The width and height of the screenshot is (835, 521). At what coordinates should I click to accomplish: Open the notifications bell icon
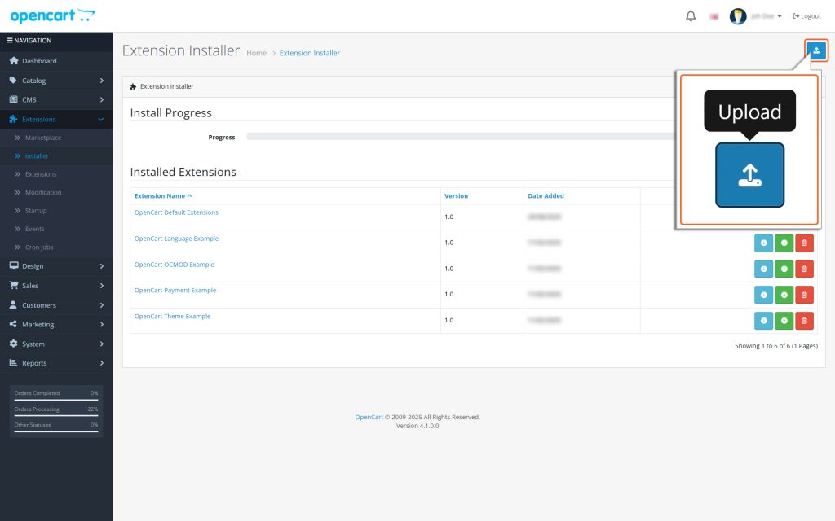click(x=690, y=15)
